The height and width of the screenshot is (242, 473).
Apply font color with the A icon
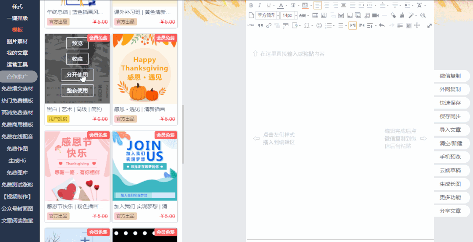coord(281,5)
